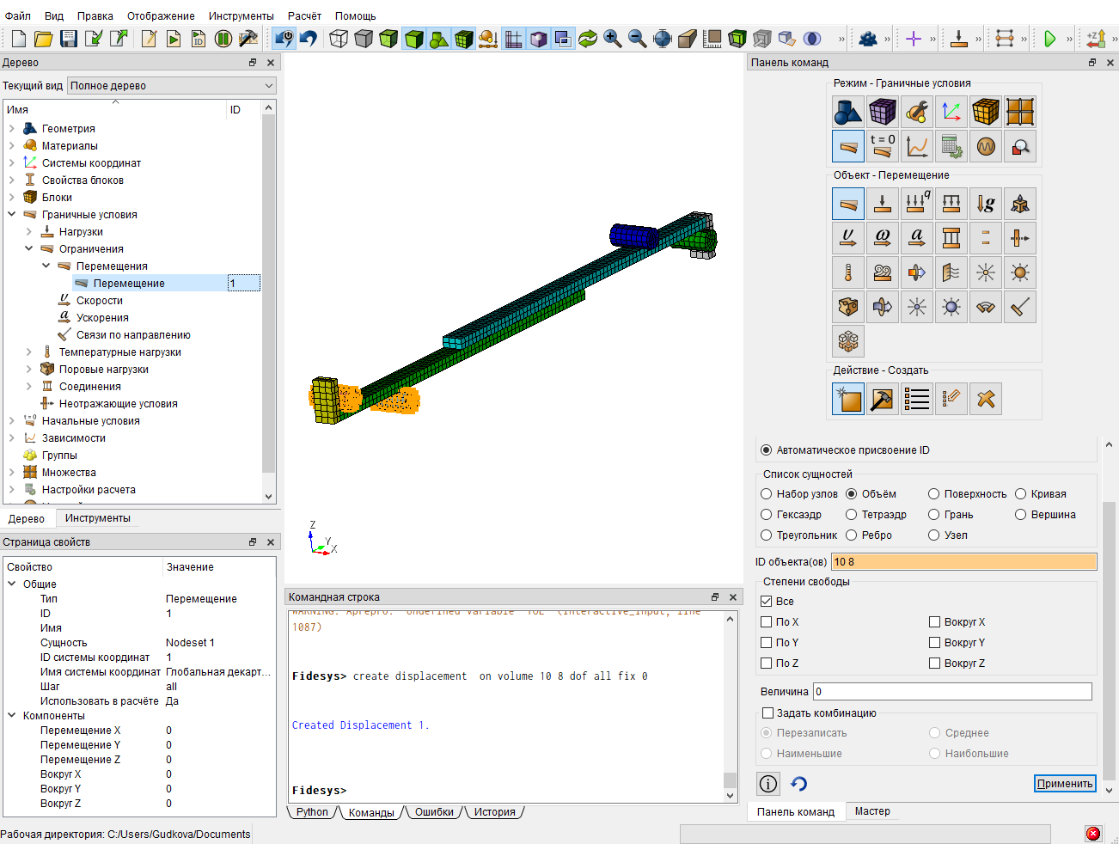Click the 'Применить' button
This screenshot has height=844, width=1119.
[1065, 784]
